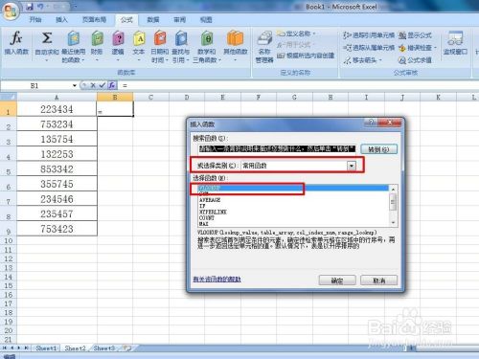The height and width of the screenshot is (359, 479).
Task: Switch to the View ribbon tab
Action: point(206,20)
